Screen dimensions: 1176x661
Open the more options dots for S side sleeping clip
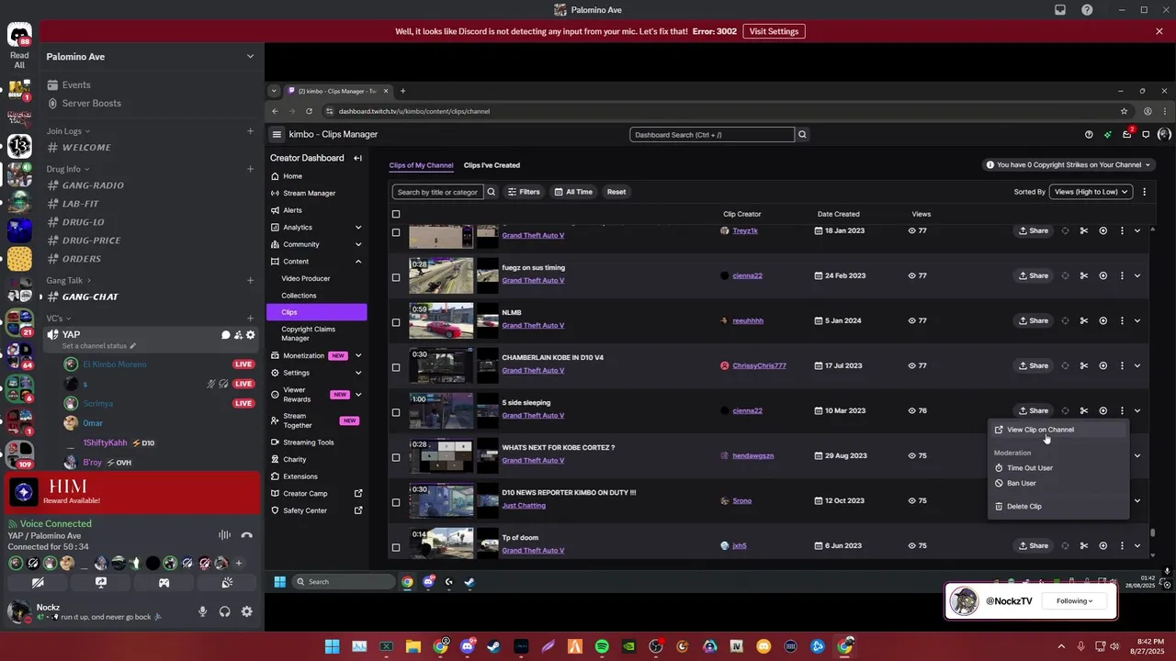[1122, 410]
